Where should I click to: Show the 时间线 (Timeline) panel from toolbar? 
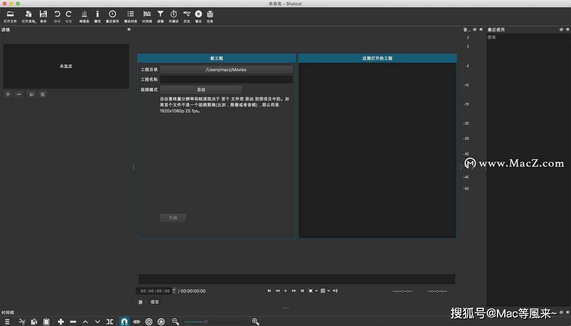pos(147,17)
